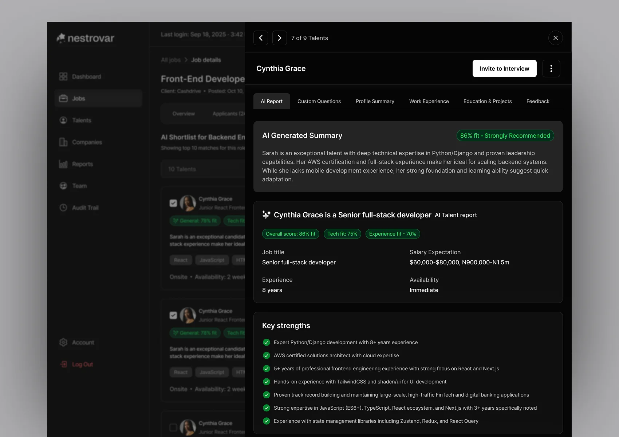This screenshot has width=619, height=437.
Task: Click General 78% fit badge on second card
Action: 195,333
